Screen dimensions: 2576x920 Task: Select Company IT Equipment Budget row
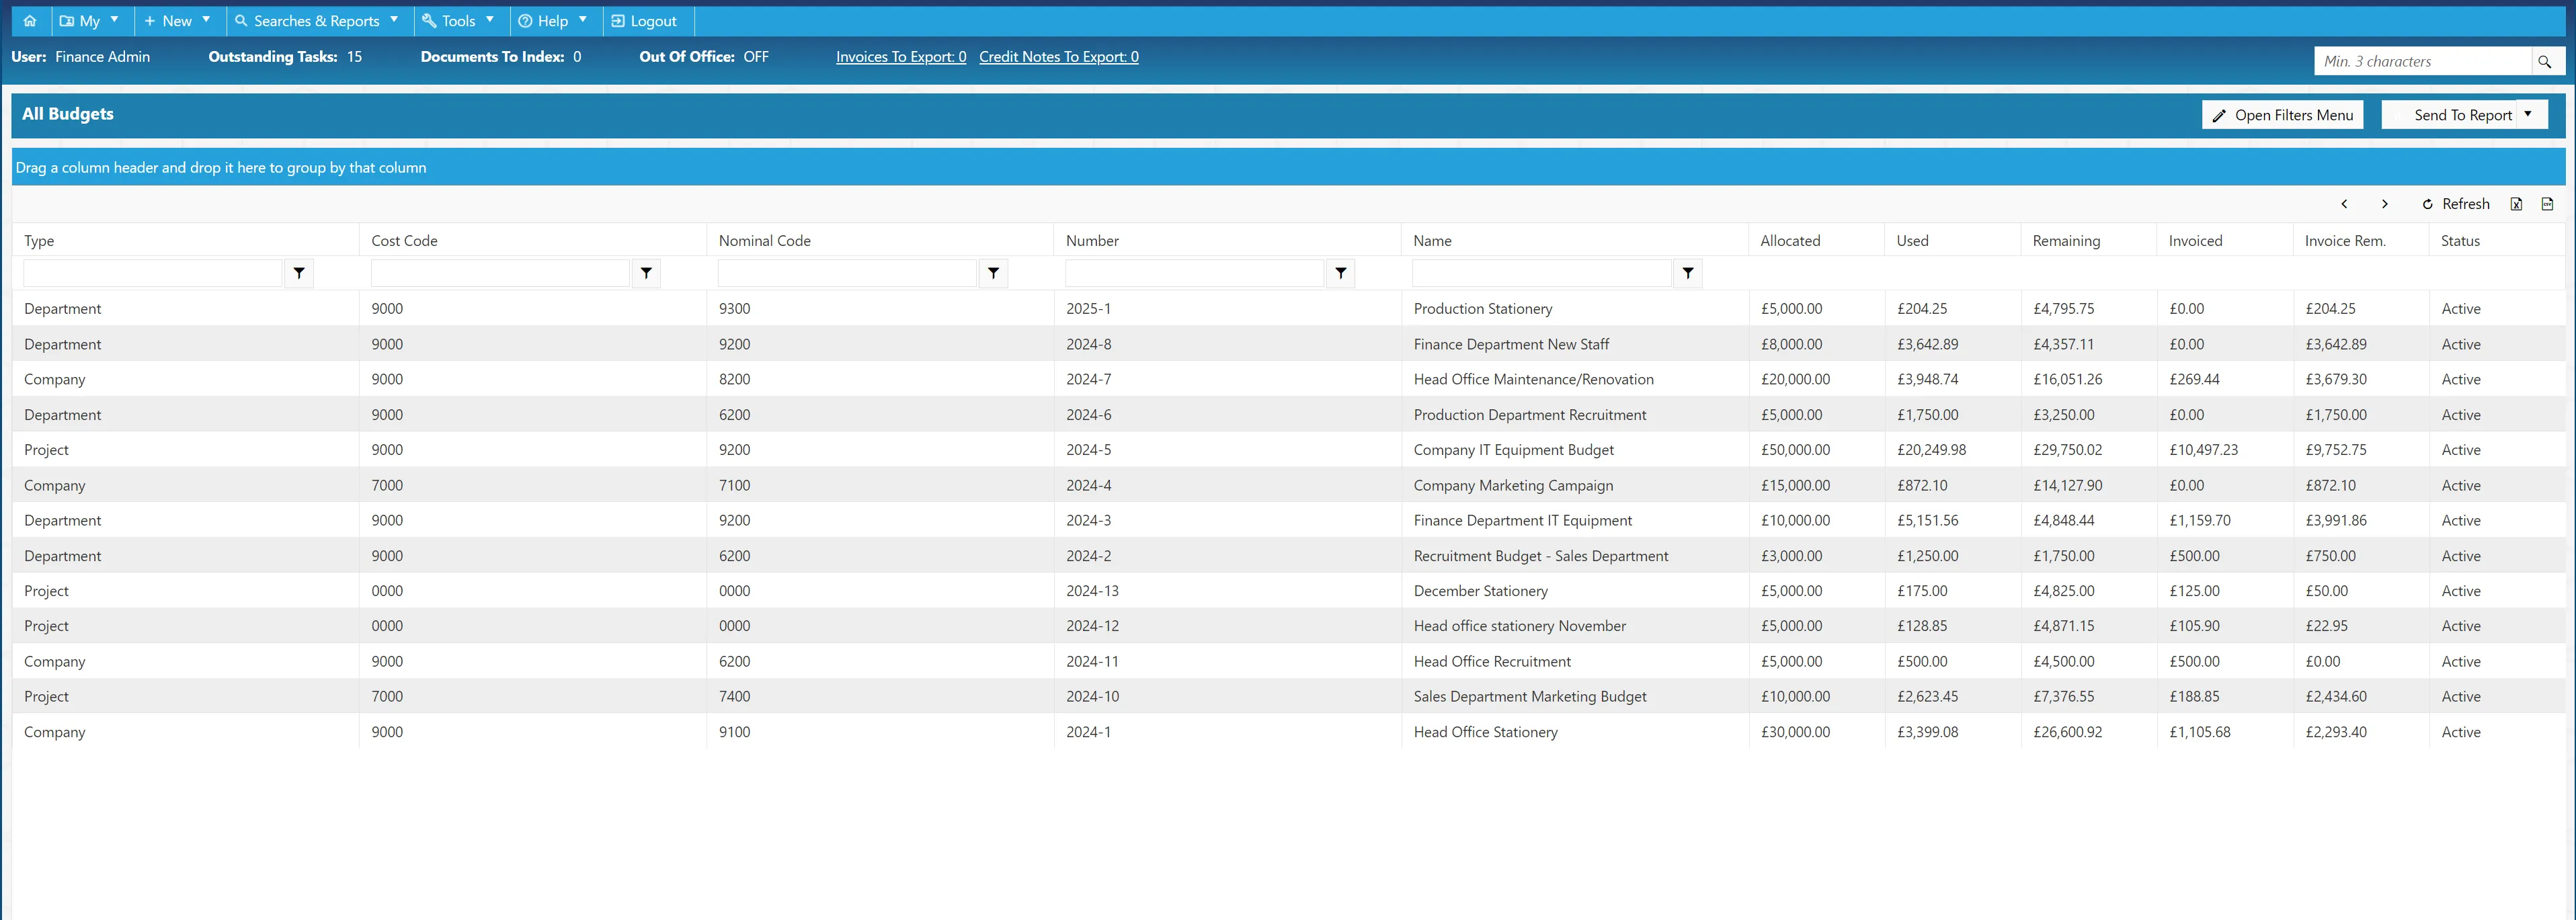(x=1288, y=450)
